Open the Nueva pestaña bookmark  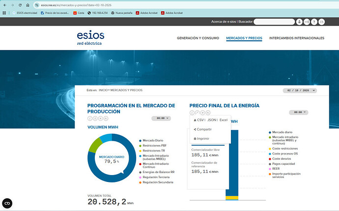122,13
